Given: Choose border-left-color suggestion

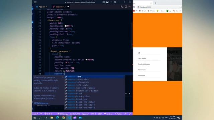Looking at the screenshot, I should 95,79.
